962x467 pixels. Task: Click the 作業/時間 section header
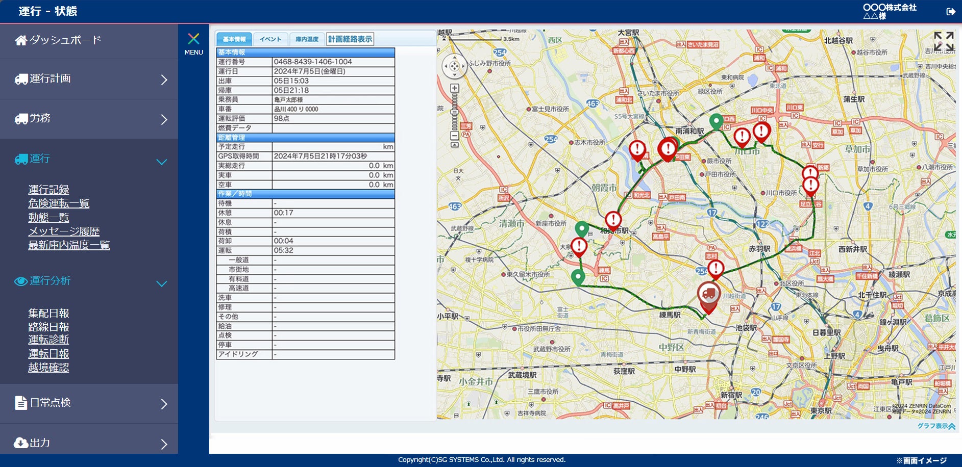point(306,194)
